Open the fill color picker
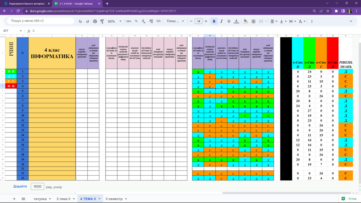 point(246,21)
